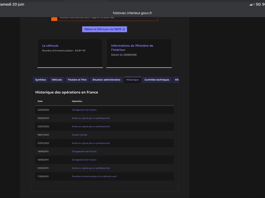Select the Le véhicule card
The image size is (265, 198).
tap(70, 53)
